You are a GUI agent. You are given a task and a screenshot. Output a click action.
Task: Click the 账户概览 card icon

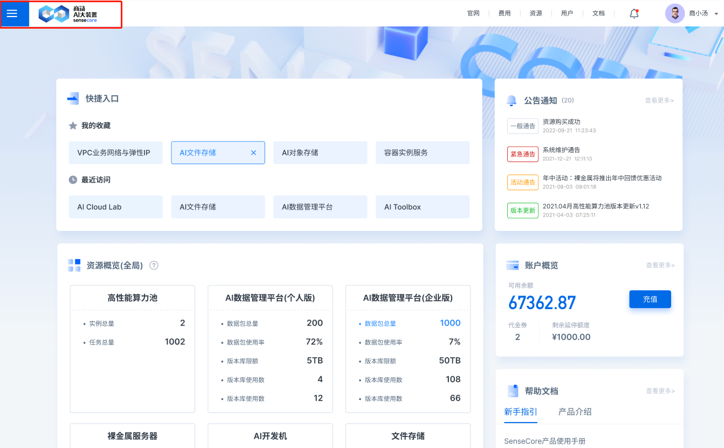(512, 265)
